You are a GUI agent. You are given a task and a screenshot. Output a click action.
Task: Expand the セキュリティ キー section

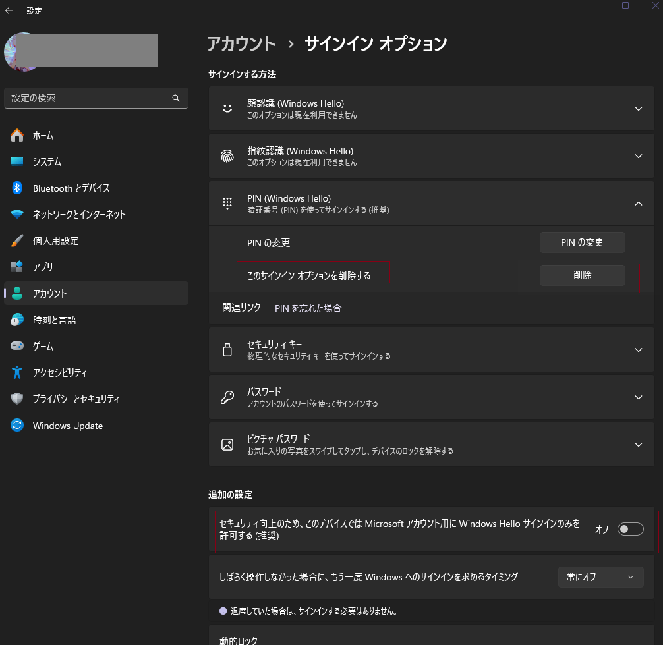639,350
